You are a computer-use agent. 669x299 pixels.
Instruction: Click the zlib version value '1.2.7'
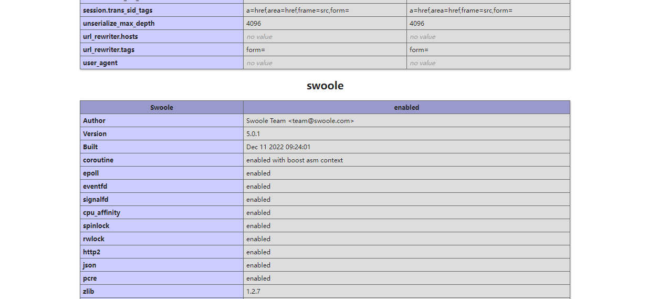(x=253, y=291)
